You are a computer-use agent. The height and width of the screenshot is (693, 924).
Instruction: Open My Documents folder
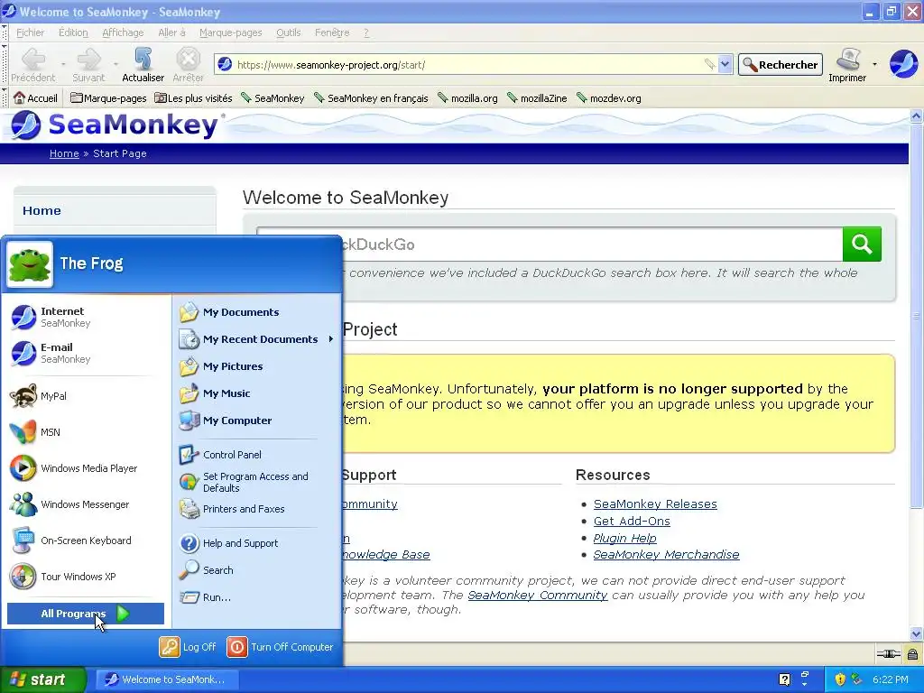pos(256,311)
